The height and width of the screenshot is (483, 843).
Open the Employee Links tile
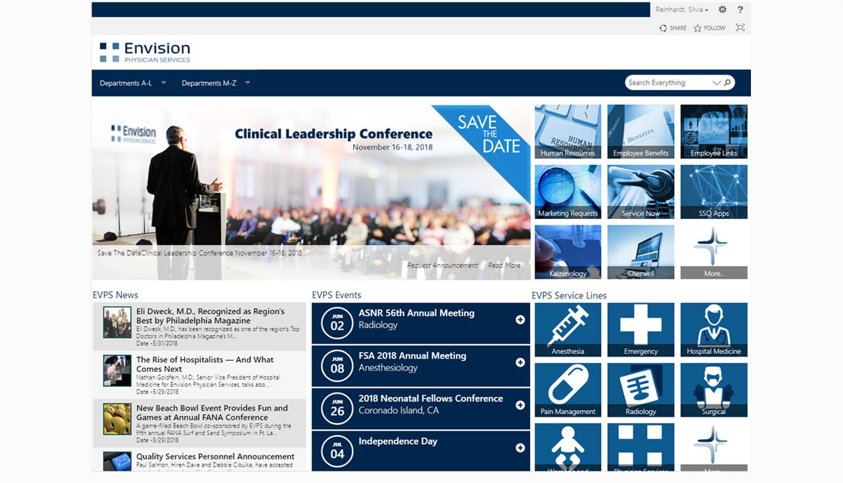click(x=713, y=131)
